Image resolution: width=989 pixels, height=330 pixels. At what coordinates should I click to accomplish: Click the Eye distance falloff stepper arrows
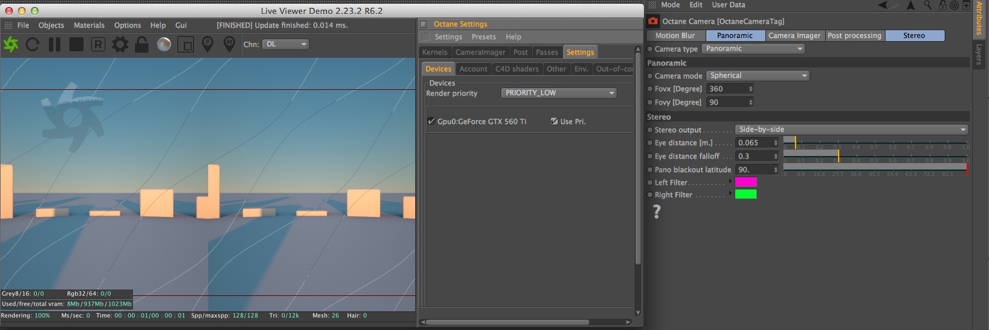pos(776,156)
